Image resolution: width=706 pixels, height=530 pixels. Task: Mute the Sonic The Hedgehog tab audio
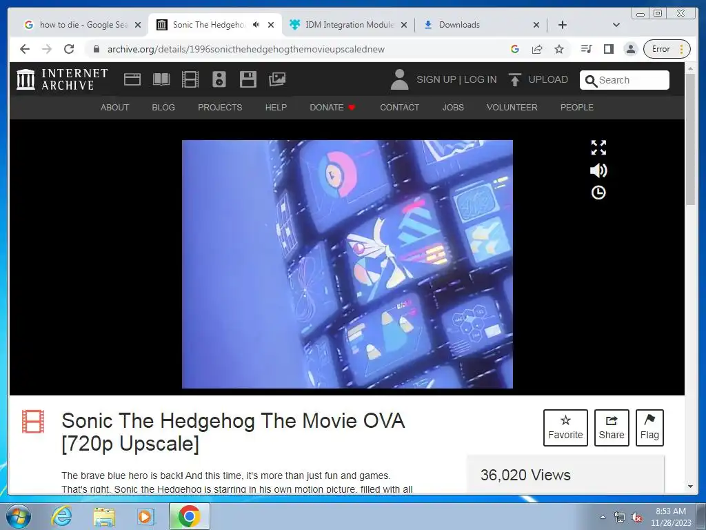[256, 25]
